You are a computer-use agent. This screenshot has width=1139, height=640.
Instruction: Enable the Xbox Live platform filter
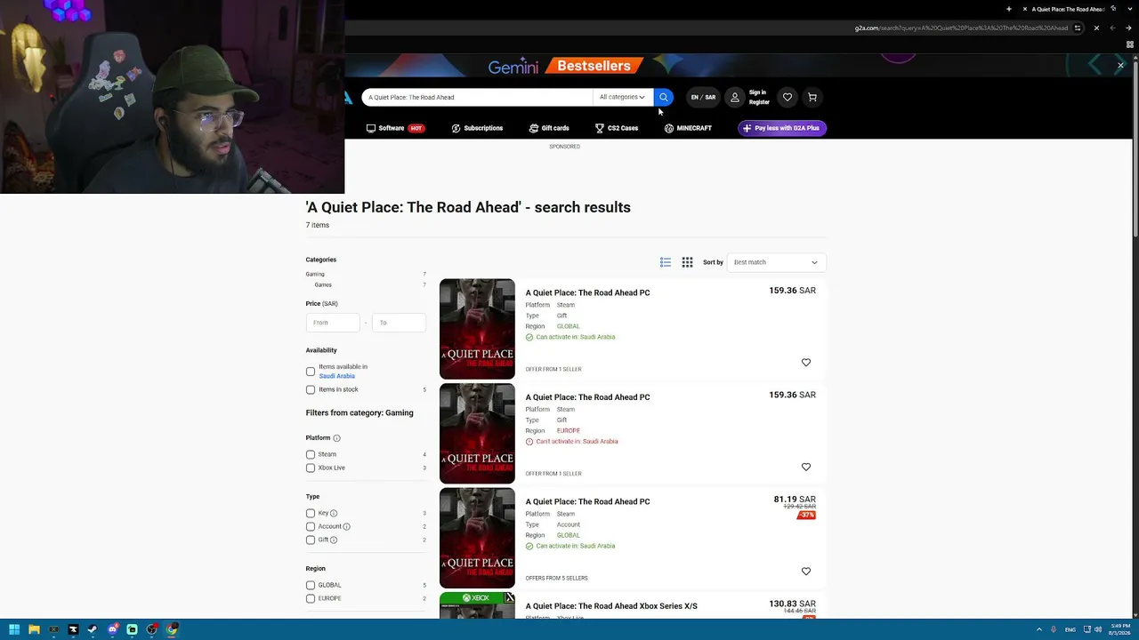click(311, 468)
